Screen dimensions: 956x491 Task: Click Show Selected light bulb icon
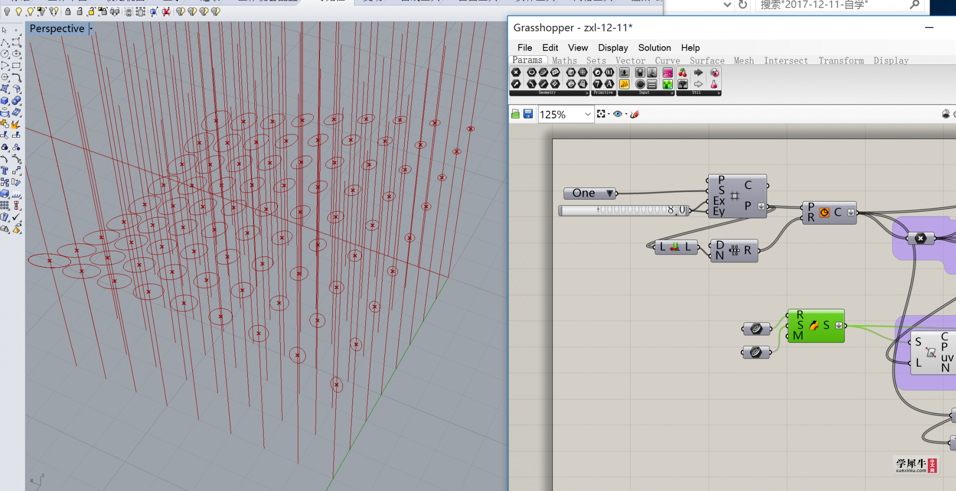pos(31,11)
